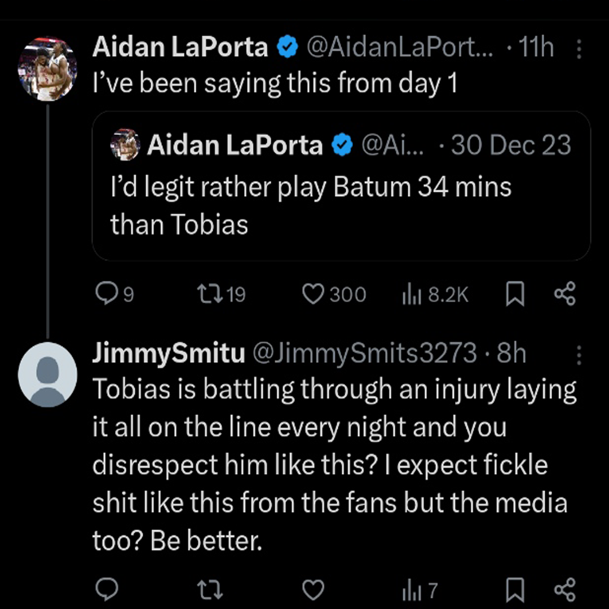Open JimmySmitu display name profile
Screen dimensions: 609x609
169,354
